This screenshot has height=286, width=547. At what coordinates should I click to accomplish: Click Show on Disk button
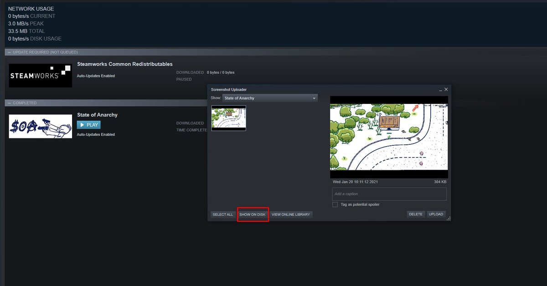253,214
